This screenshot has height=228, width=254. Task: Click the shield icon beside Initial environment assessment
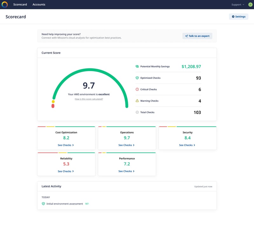click(43, 204)
